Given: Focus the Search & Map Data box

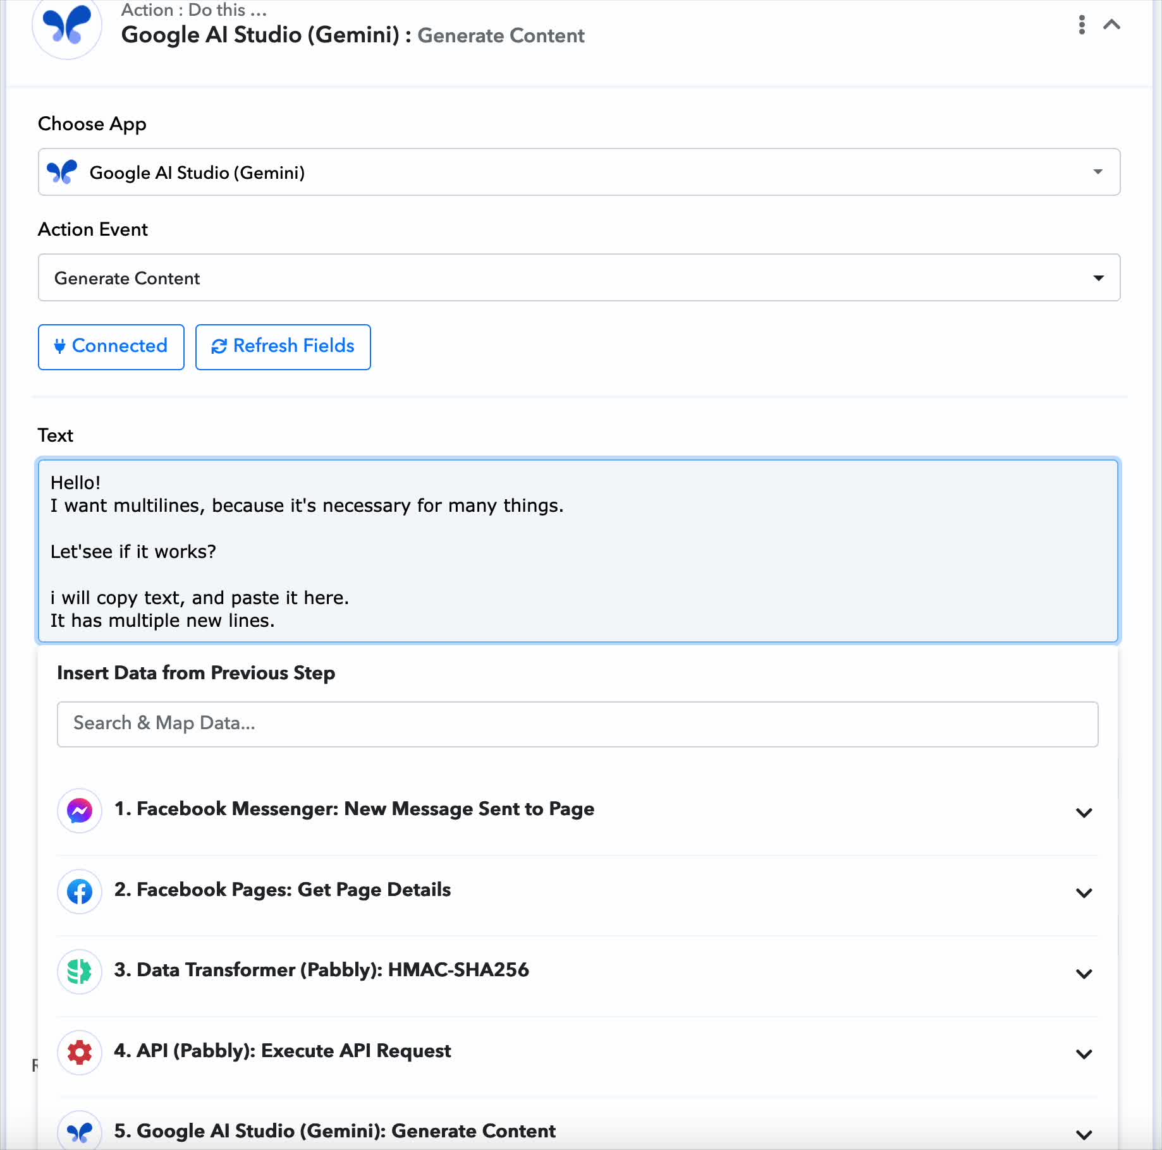Looking at the screenshot, I should click(577, 723).
